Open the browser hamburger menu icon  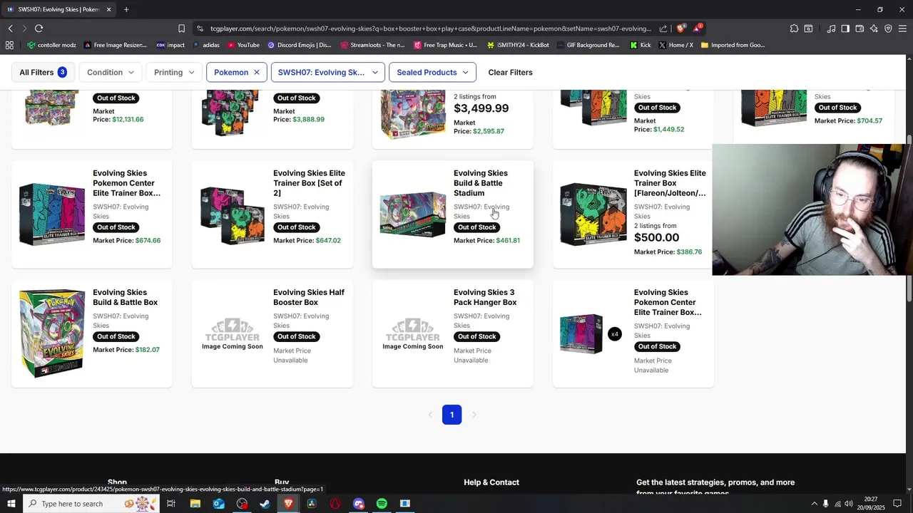point(902,28)
